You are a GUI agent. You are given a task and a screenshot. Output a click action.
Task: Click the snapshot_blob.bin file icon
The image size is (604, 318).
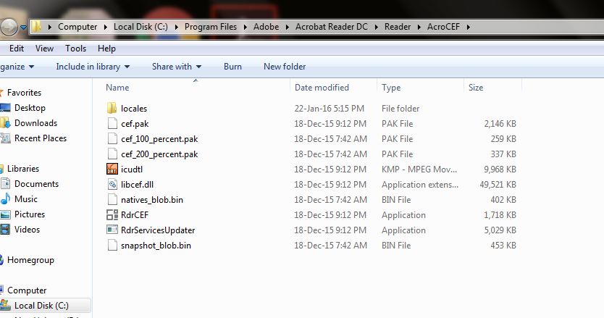[x=112, y=245]
